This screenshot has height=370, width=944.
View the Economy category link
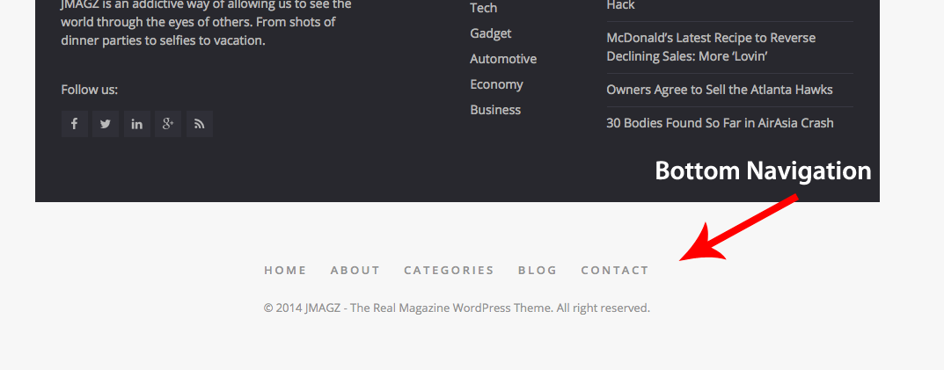(x=496, y=84)
